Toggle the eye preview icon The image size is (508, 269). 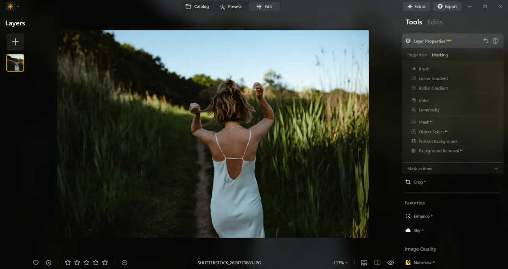click(x=390, y=263)
